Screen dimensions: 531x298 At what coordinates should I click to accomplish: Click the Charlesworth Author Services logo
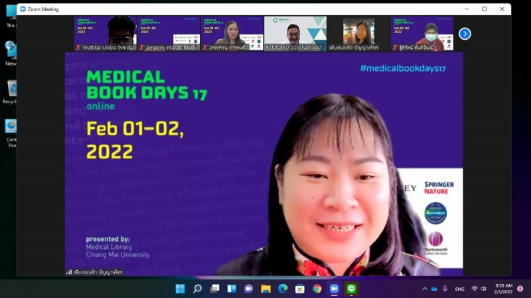(x=435, y=243)
